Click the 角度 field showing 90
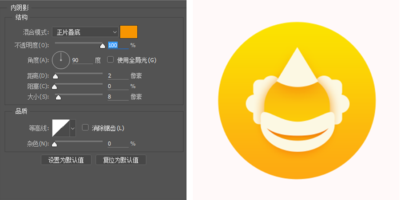The height and width of the screenshot is (200, 401). coord(82,60)
